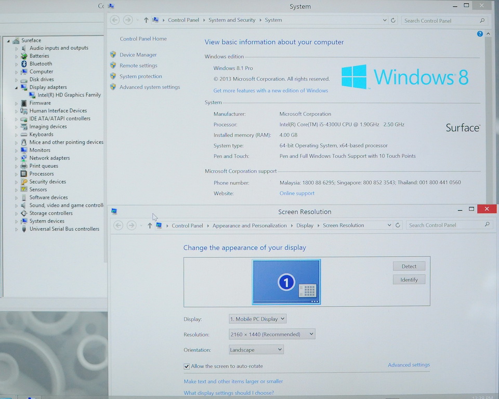Click the Sensors category icon
499x399 pixels.
click(23, 189)
